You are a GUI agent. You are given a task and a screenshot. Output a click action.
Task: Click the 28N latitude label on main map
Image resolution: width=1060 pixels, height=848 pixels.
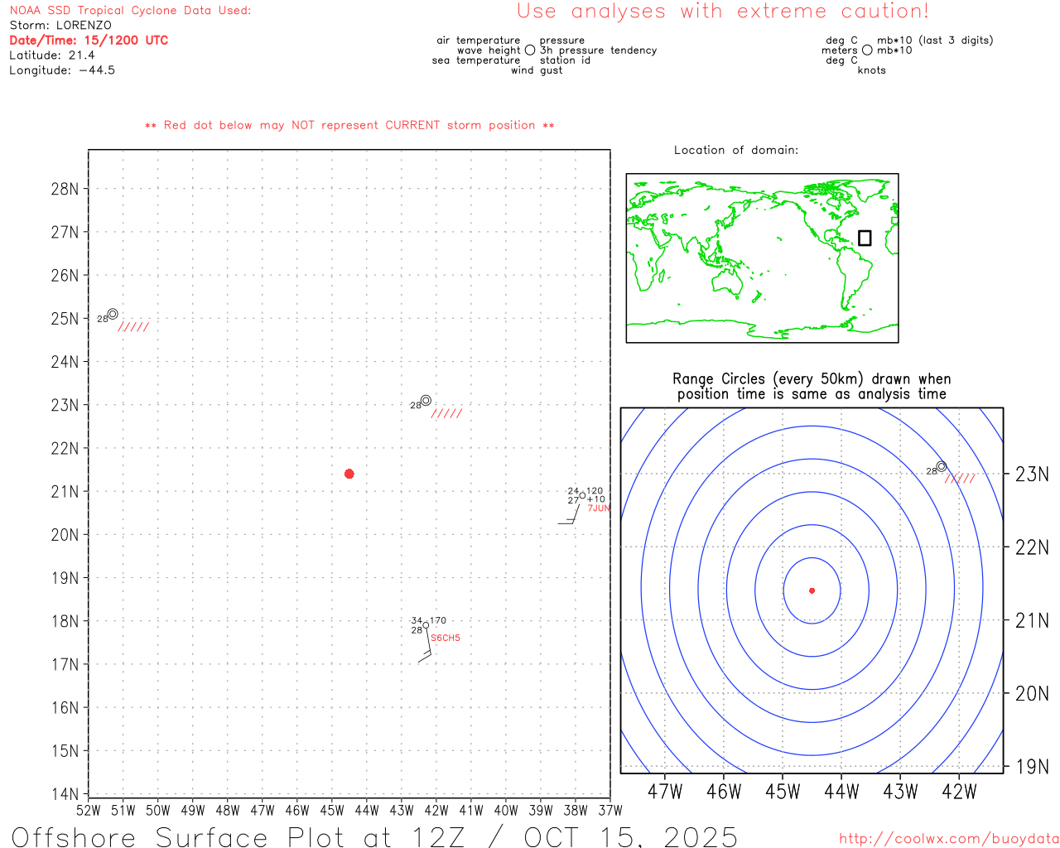(65, 189)
